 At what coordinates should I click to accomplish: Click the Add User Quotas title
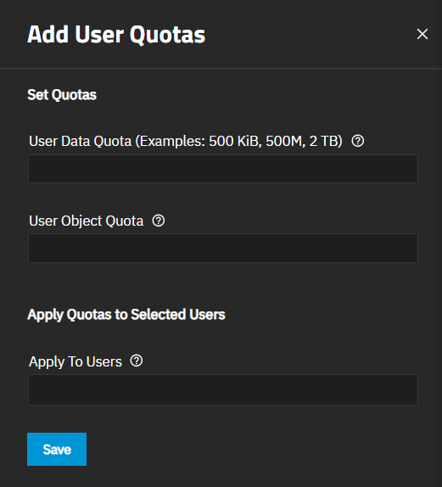pyautogui.click(x=116, y=34)
